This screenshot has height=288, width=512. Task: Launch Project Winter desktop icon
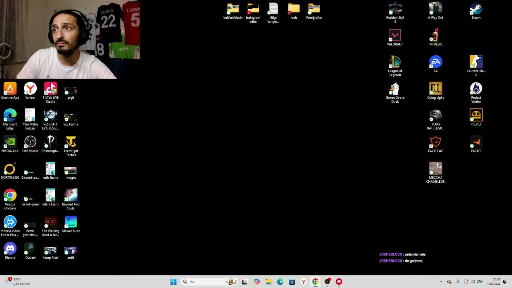click(x=476, y=93)
